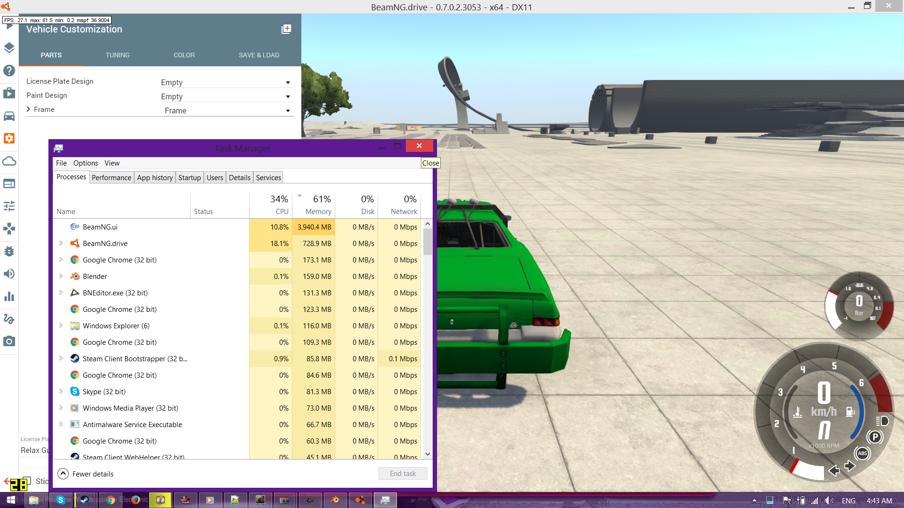Screen dimensions: 904x508
Task: Open the controls gamepad icon
Action: [x=9, y=229]
